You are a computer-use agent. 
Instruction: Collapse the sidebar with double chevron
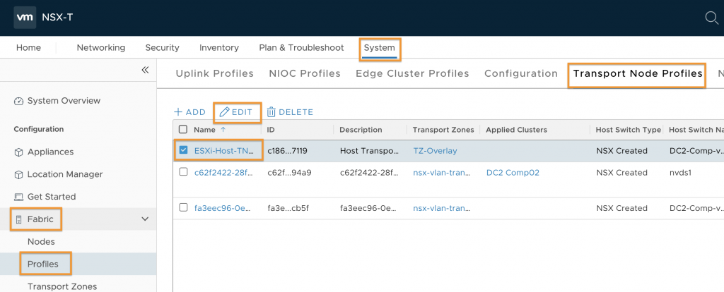145,70
